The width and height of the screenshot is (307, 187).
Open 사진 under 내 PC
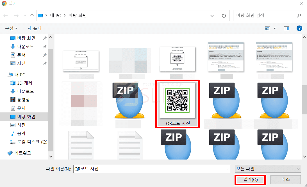pos(21,125)
